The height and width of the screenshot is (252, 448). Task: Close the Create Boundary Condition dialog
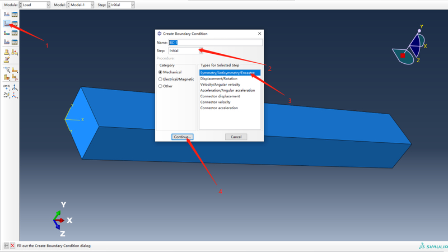(x=259, y=34)
